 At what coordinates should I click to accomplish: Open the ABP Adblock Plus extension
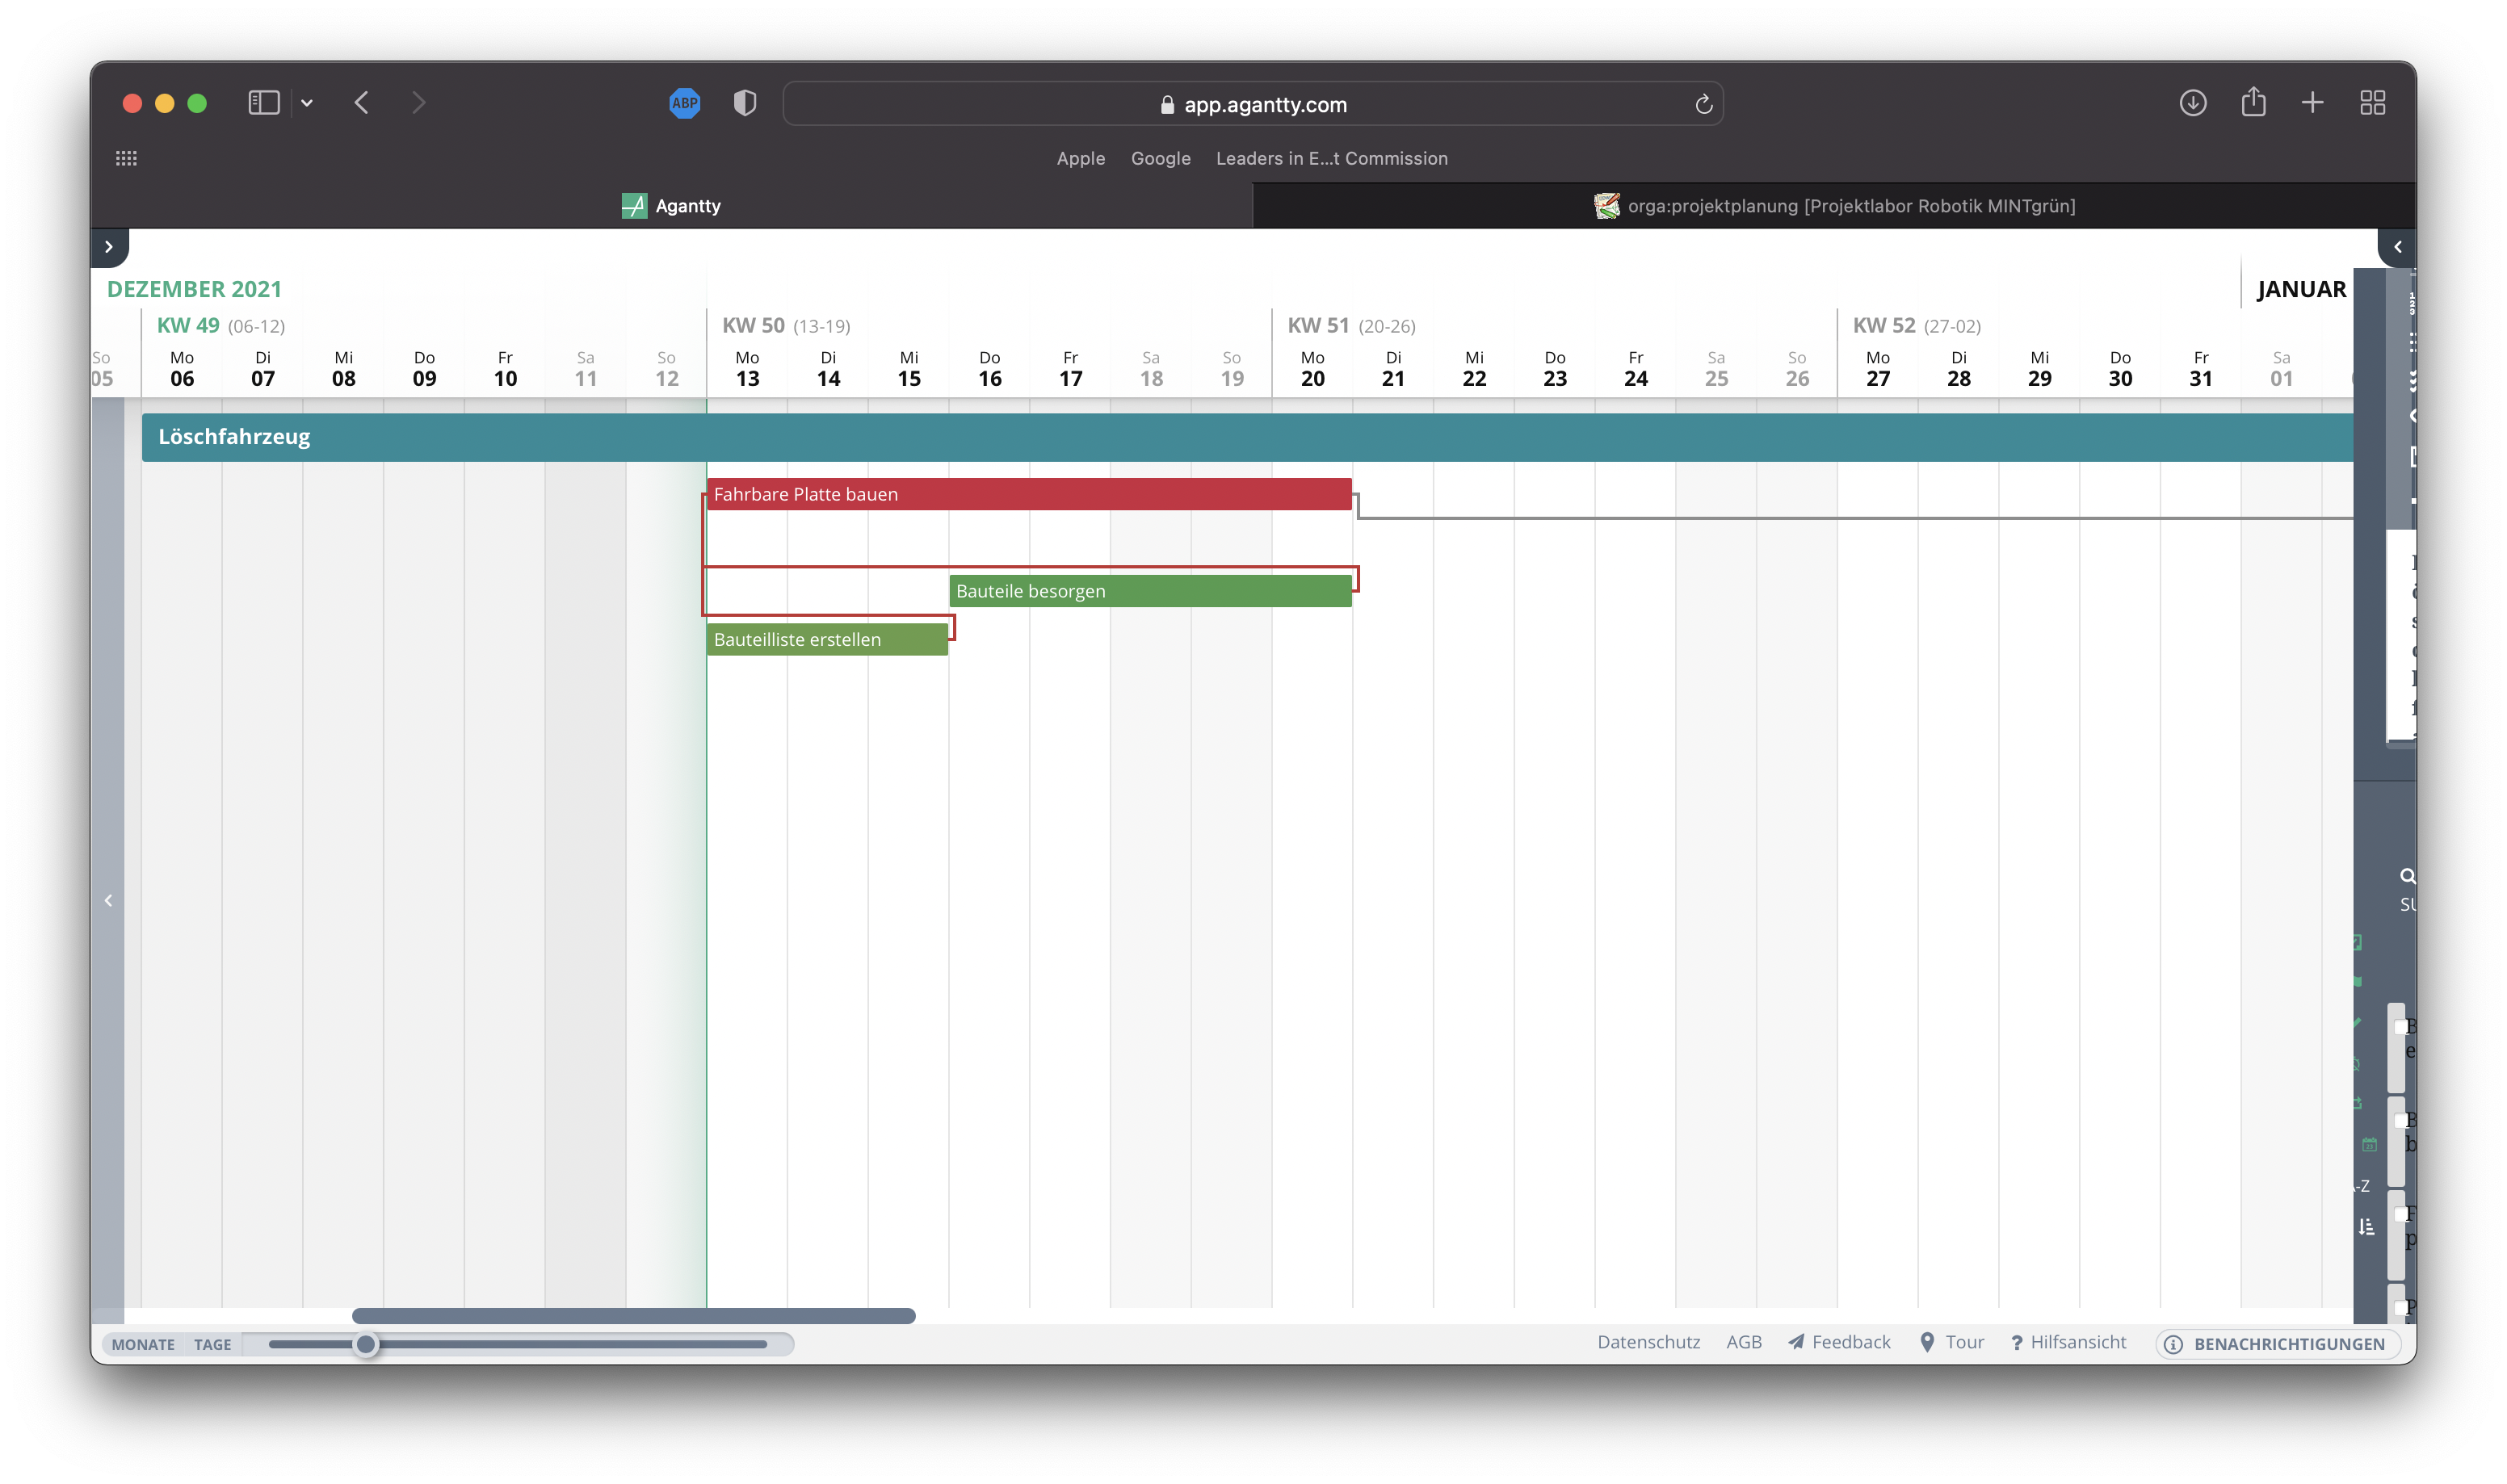click(684, 103)
